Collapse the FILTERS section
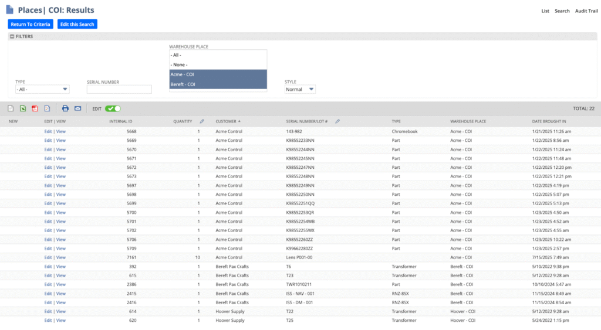Image resolution: width=601 pixels, height=330 pixels. (x=12, y=36)
